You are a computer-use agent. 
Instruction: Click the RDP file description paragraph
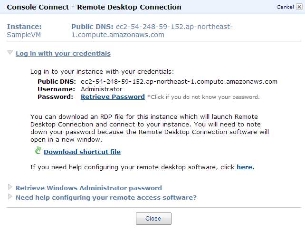pyautogui.click(x=150, y=127)
